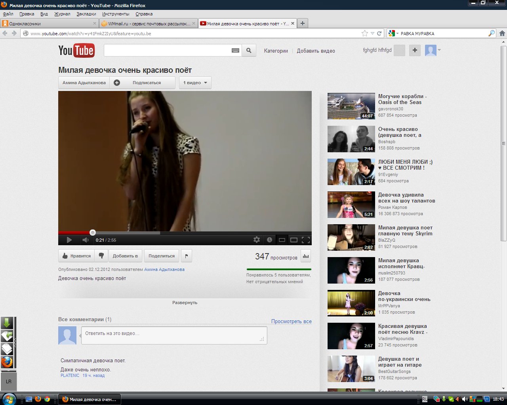Open the Инструменты menu
Screen dimensions: 507x405
tap(116, 14)
